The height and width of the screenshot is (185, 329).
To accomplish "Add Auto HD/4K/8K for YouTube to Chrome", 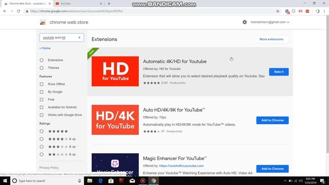I will [272, 120].
